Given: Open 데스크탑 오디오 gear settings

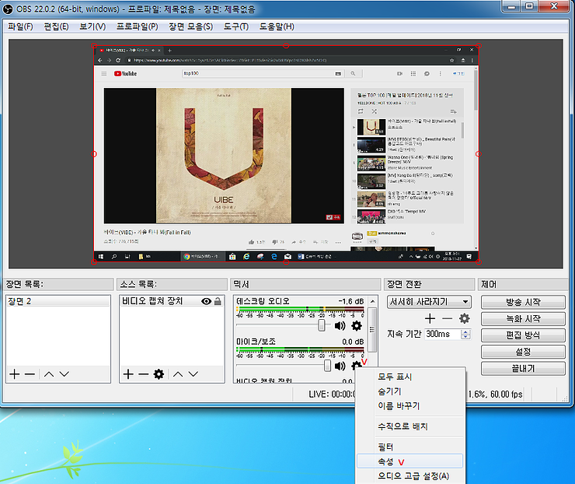Looking at the screenshot, I should pos(357,326).
